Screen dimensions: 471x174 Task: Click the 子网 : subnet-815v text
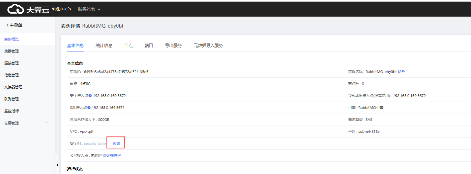(364, 131)
